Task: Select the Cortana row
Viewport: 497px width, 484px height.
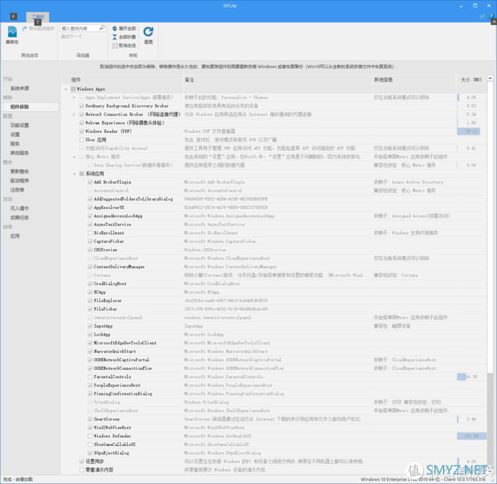Action: [274, 276]
